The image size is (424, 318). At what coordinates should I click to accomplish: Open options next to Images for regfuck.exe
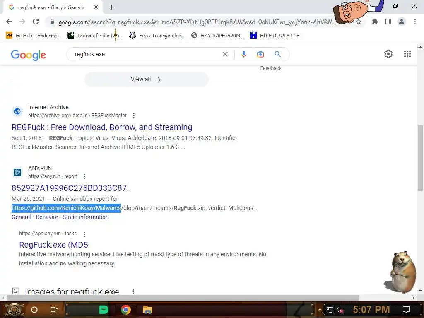[x=133, y=292]
